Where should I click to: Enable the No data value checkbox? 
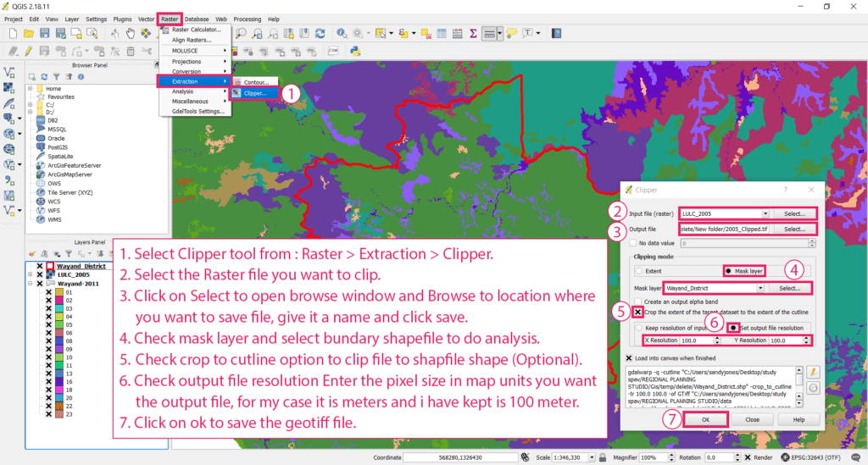(x=632, y=243)
